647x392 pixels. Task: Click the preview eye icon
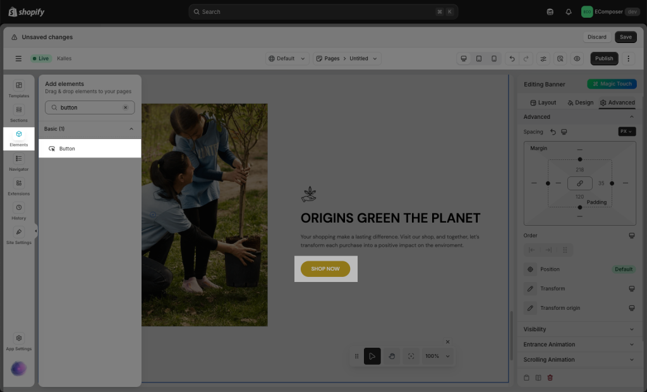pos(577,58)
